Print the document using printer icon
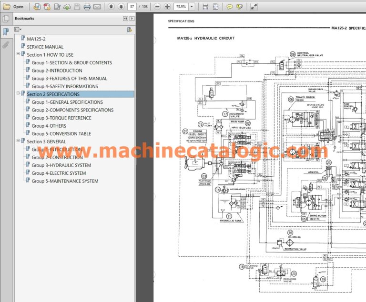 point(87,7)
